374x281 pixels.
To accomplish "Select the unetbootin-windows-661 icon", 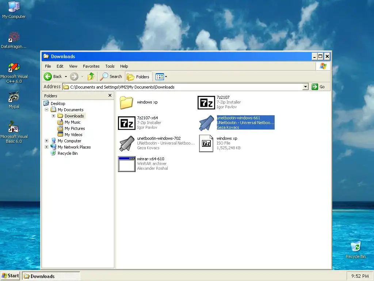I will coord(206,123).
